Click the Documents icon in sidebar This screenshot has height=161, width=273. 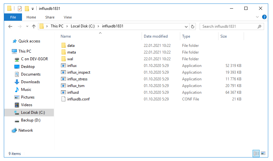(x=17, y=74)
